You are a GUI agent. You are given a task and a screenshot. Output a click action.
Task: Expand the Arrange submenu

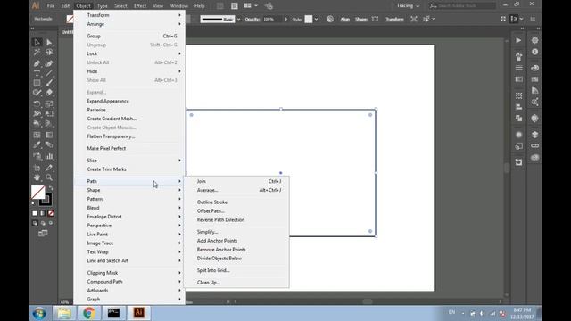tap(129, 24)
